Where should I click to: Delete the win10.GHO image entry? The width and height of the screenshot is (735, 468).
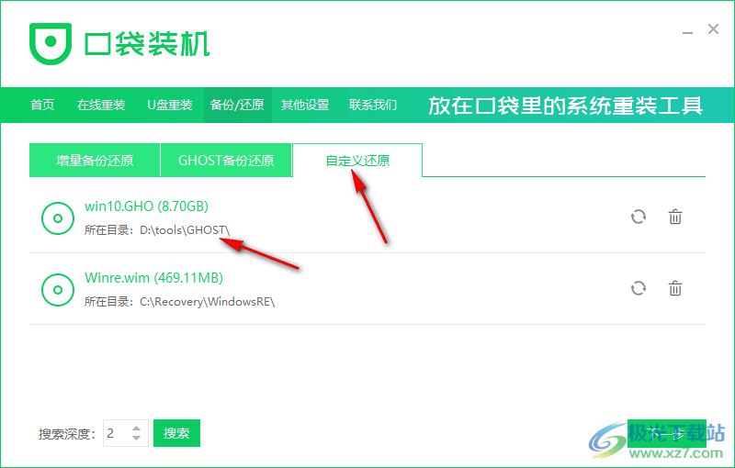pyautogui.click(x=675, y=217)
